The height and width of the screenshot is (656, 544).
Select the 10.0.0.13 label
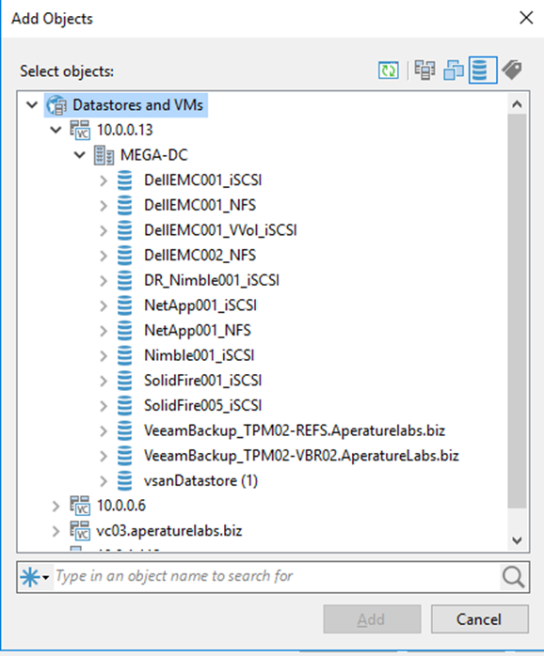coord(125,130)
